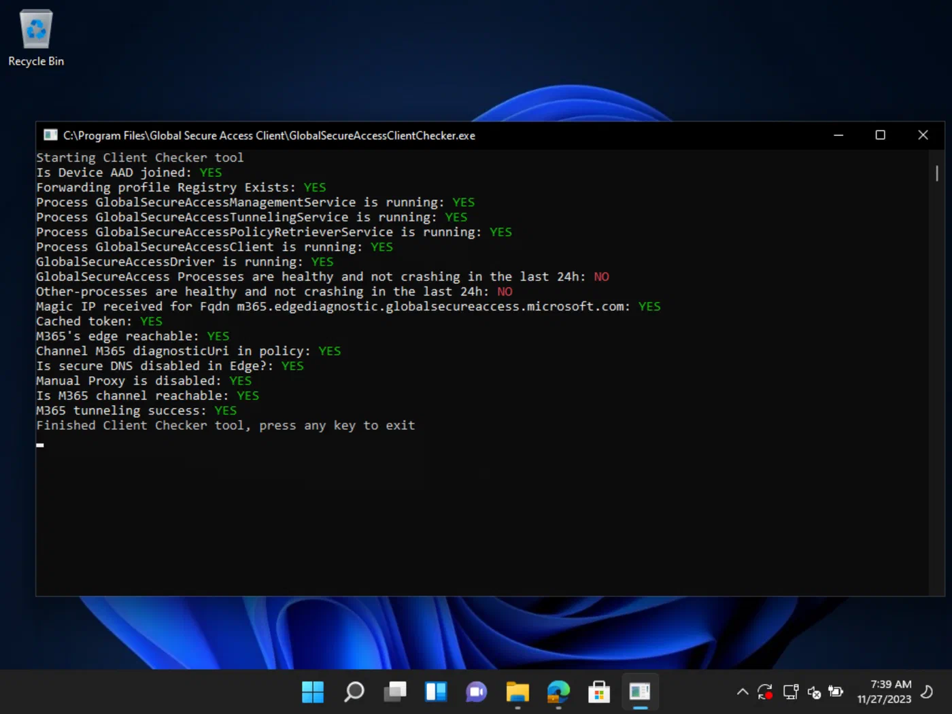Open taskbar Search

pos(354,692)
